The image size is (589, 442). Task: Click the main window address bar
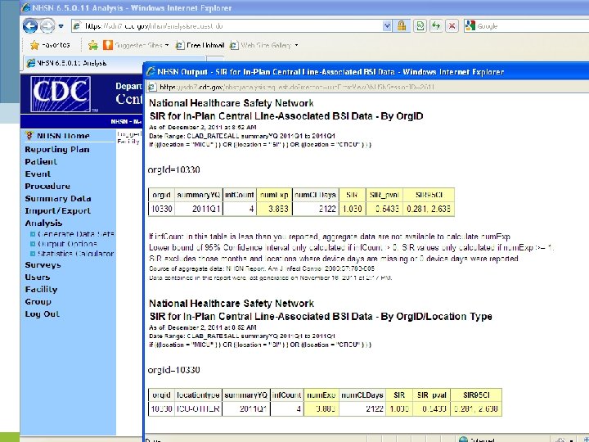tap(227, 26)
